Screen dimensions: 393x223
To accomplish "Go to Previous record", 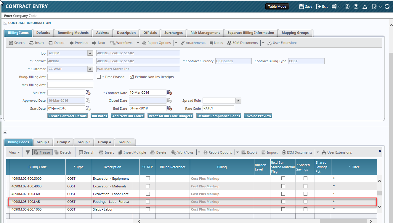I will click(79, 43).
